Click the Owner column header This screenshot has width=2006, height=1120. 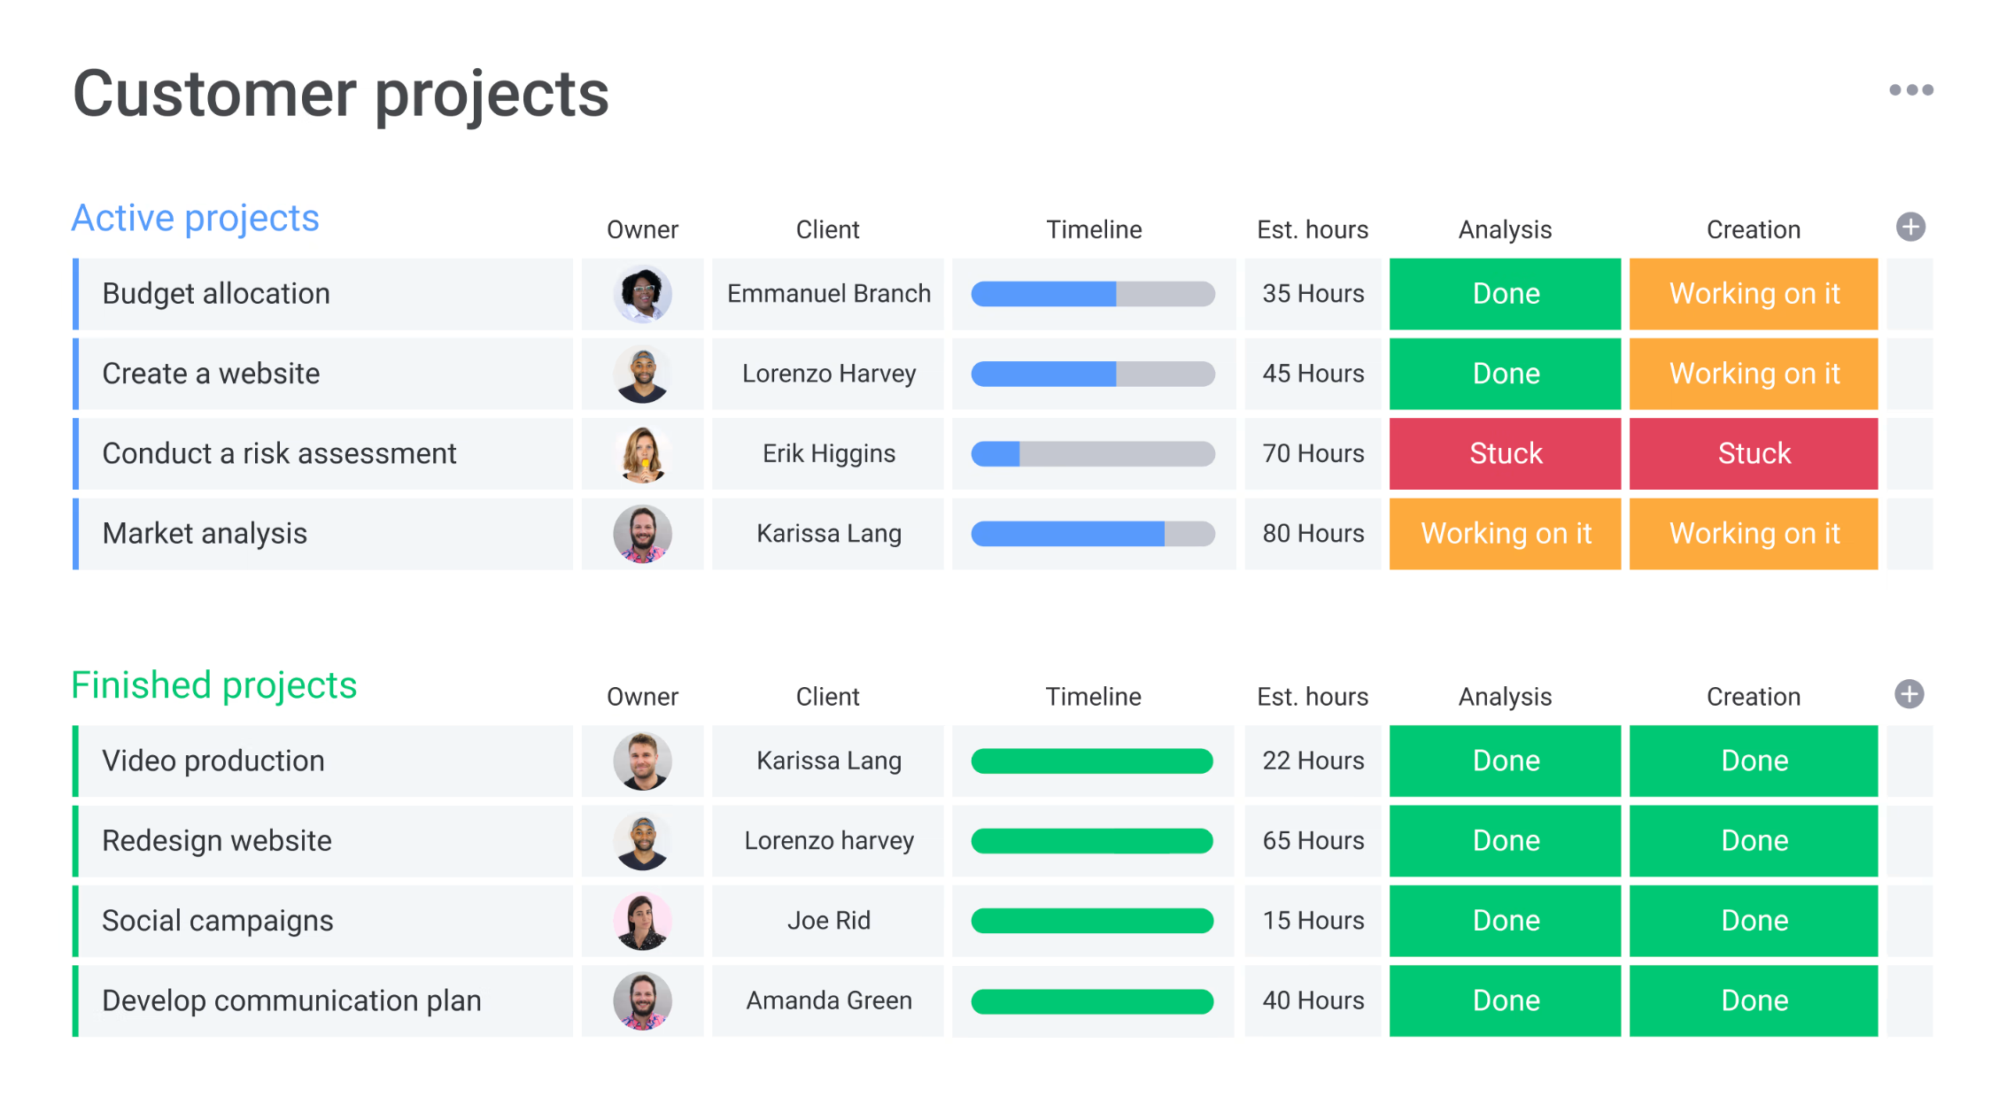[x=642, y=228]
